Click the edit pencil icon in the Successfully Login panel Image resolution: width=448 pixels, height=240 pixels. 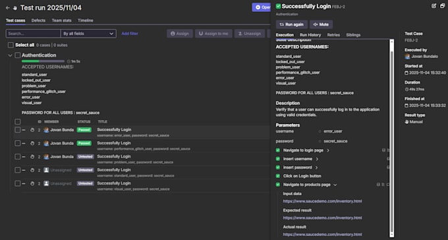pos(434,6)
